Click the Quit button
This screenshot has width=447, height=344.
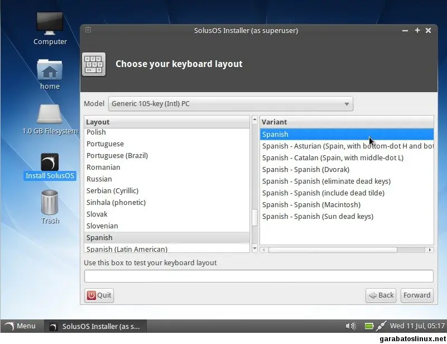[99, 295]
